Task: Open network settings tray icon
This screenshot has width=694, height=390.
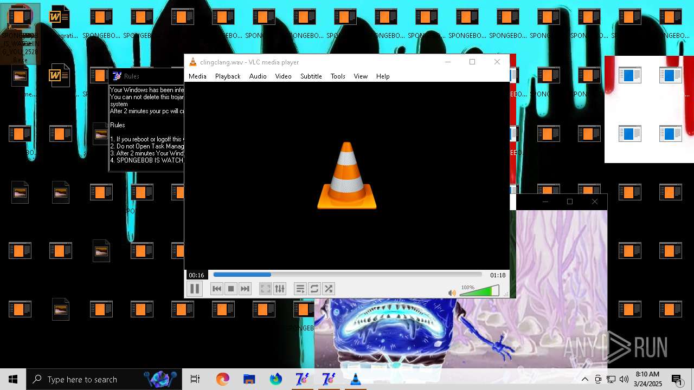Action: point(611,379)
